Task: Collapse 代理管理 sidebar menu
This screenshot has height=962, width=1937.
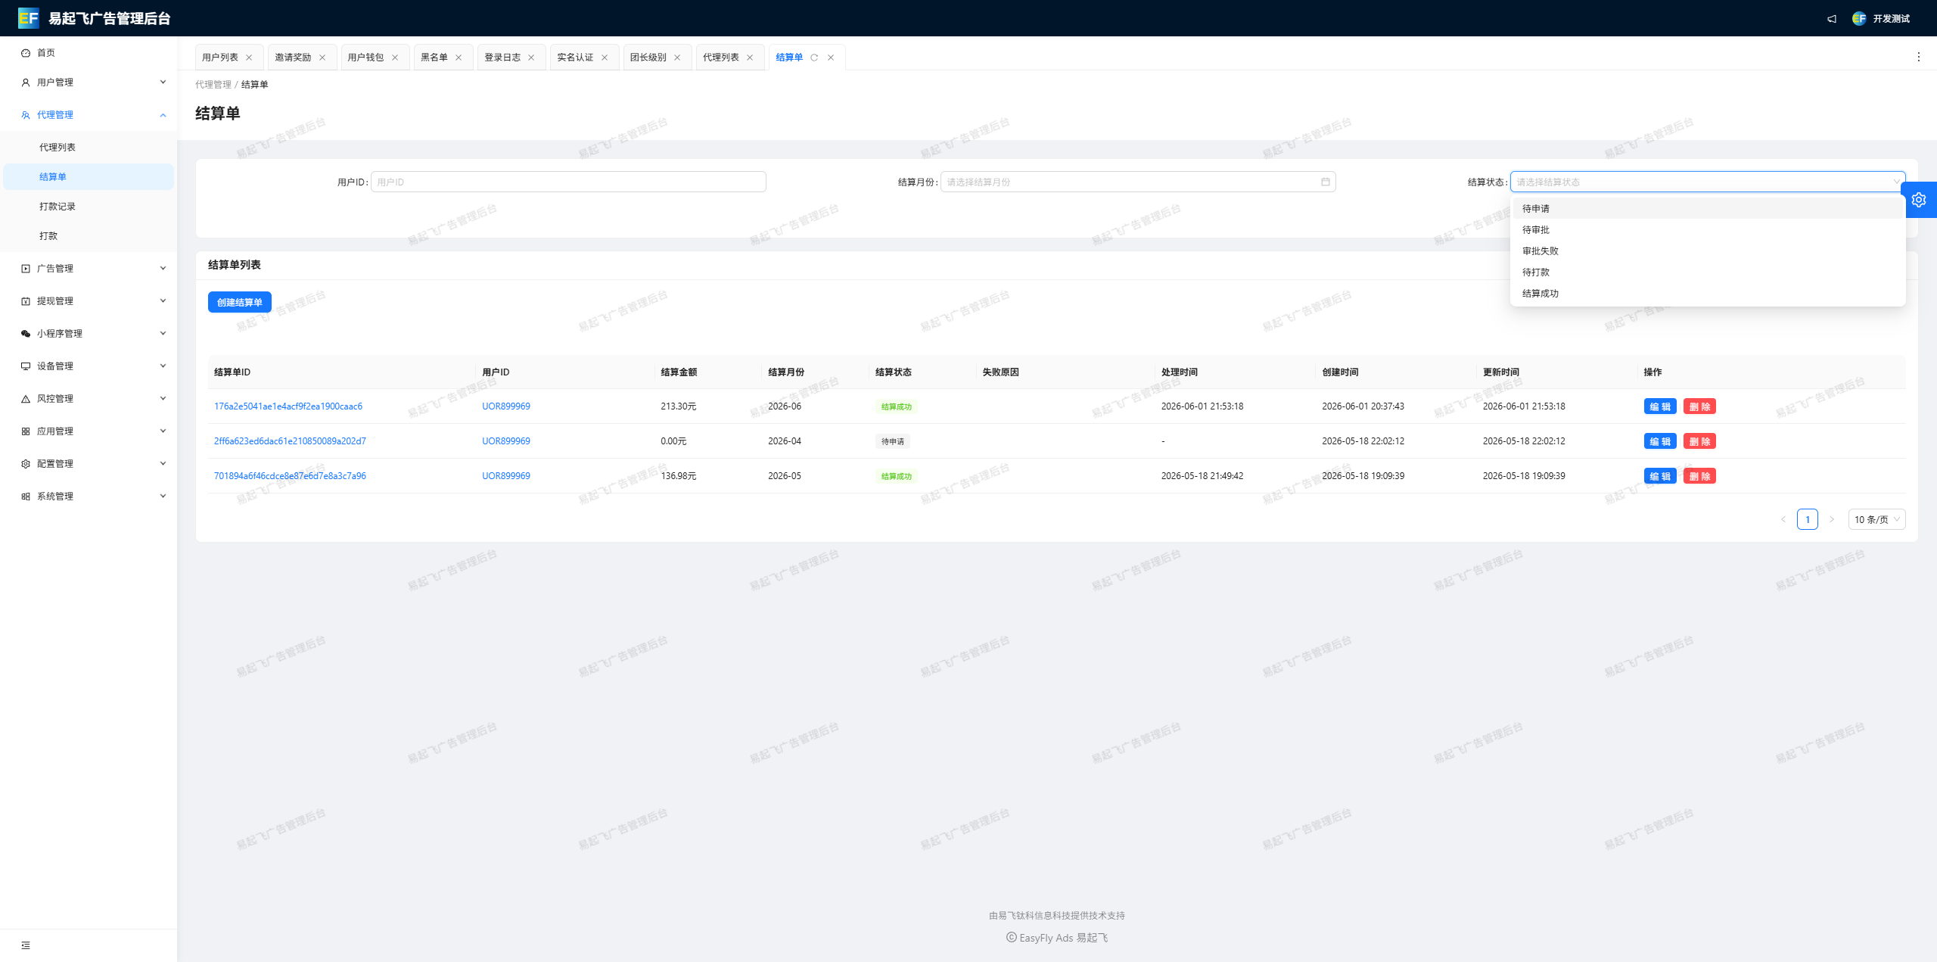Action: 89,115
